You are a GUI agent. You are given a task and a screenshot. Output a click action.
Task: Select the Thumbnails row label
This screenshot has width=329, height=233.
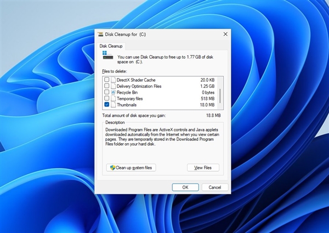(127, 105)
